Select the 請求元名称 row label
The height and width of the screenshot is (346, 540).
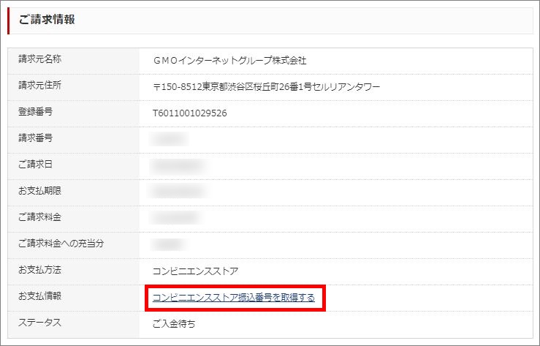[x=39, y=59]
